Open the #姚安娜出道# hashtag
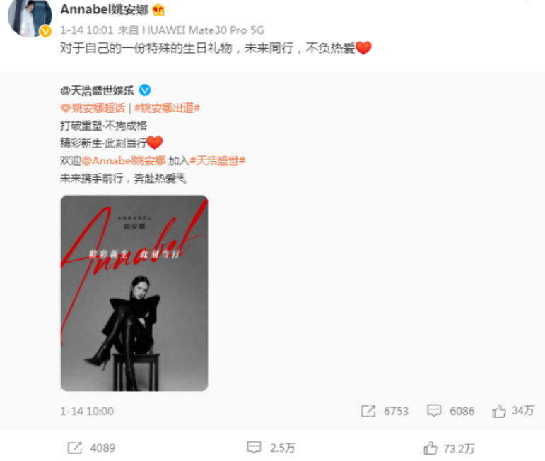Image resolution: width=545 pixels, height=461 pixels. coord(168,108)
